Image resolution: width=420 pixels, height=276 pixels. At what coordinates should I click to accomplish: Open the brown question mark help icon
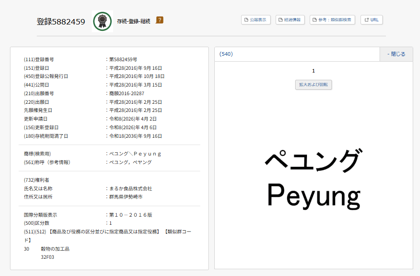(x=160, y=20)
